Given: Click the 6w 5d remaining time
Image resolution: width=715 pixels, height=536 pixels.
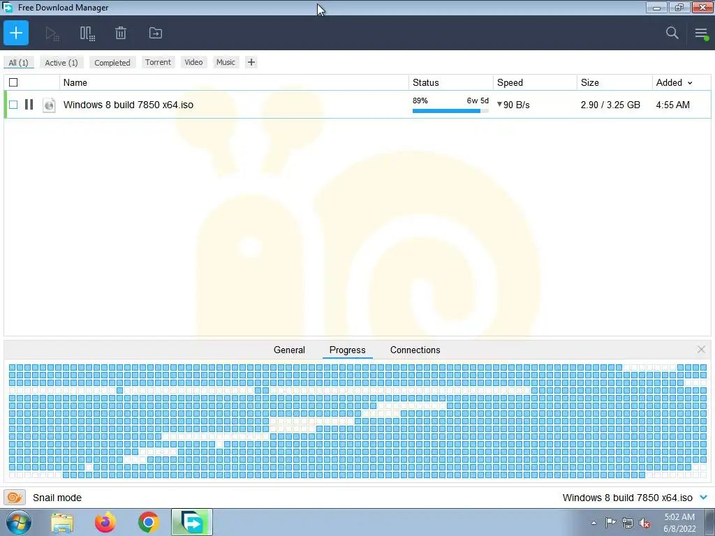Looking at the screenshot, I should (478, 100).
